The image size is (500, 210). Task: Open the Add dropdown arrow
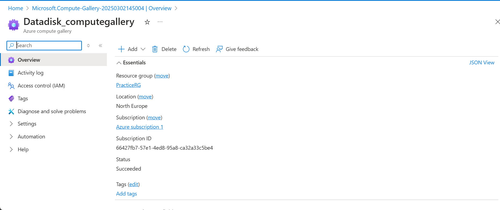coord(143,49)
